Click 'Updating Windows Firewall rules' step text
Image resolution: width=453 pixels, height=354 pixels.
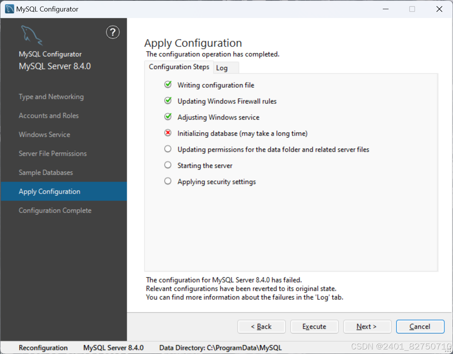pos(227,101)
